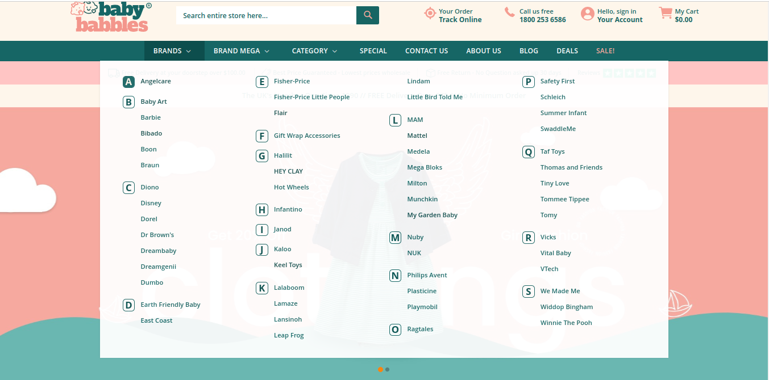
Task: Open the VTech brand link
Action: pos(550,269)
